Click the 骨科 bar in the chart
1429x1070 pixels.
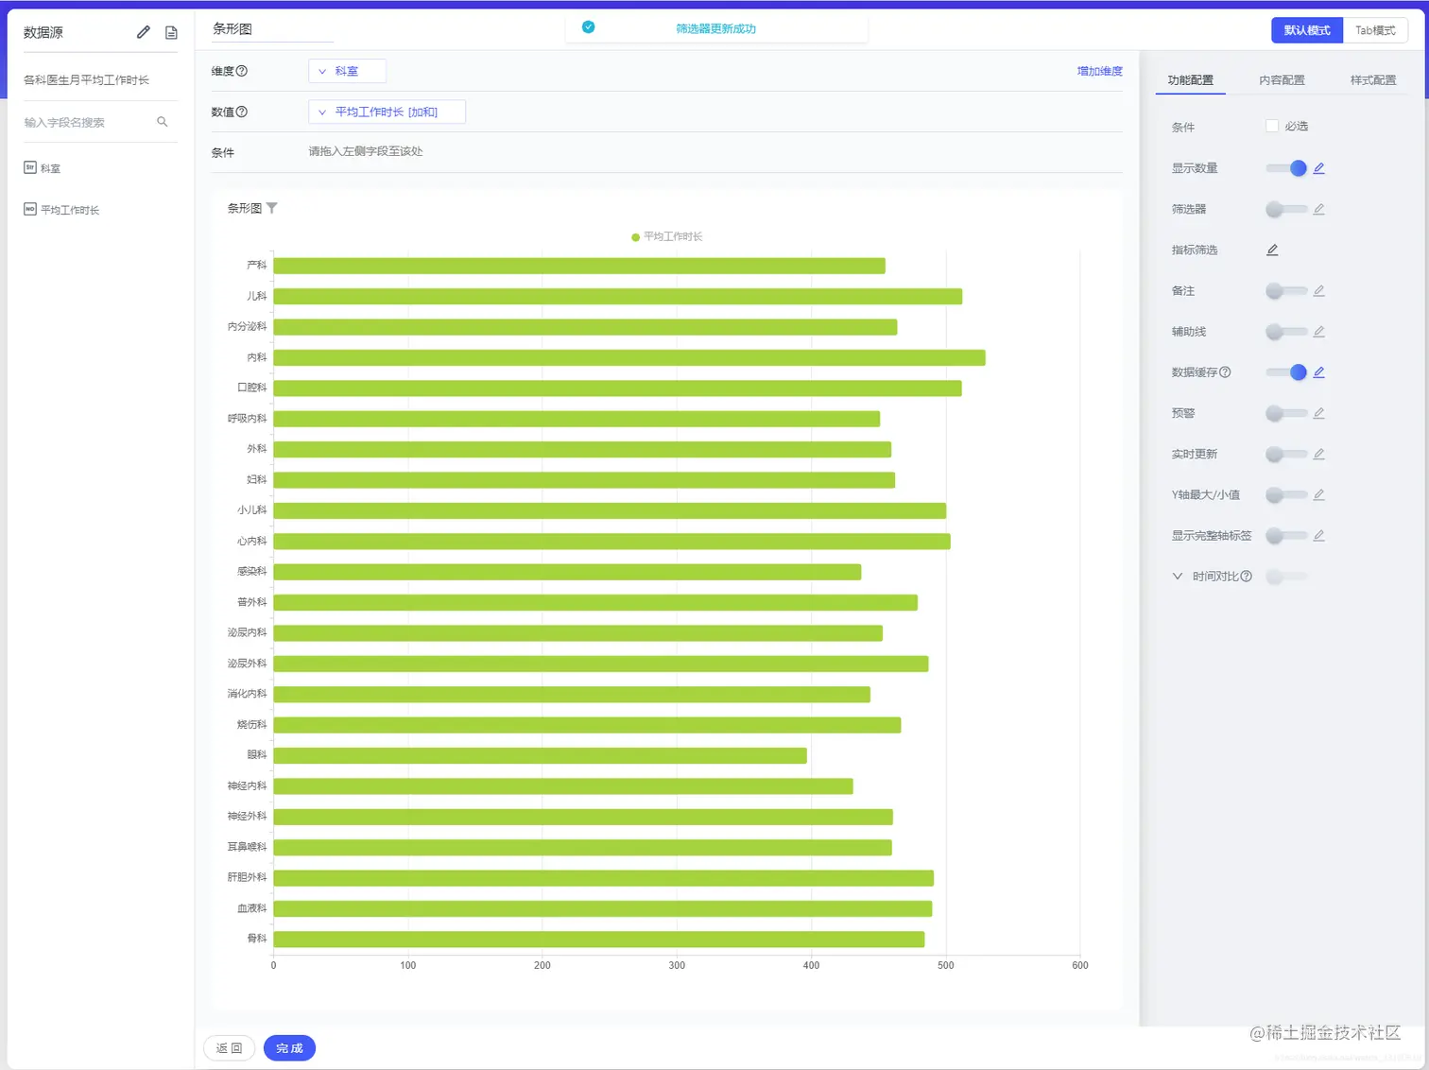599,940
